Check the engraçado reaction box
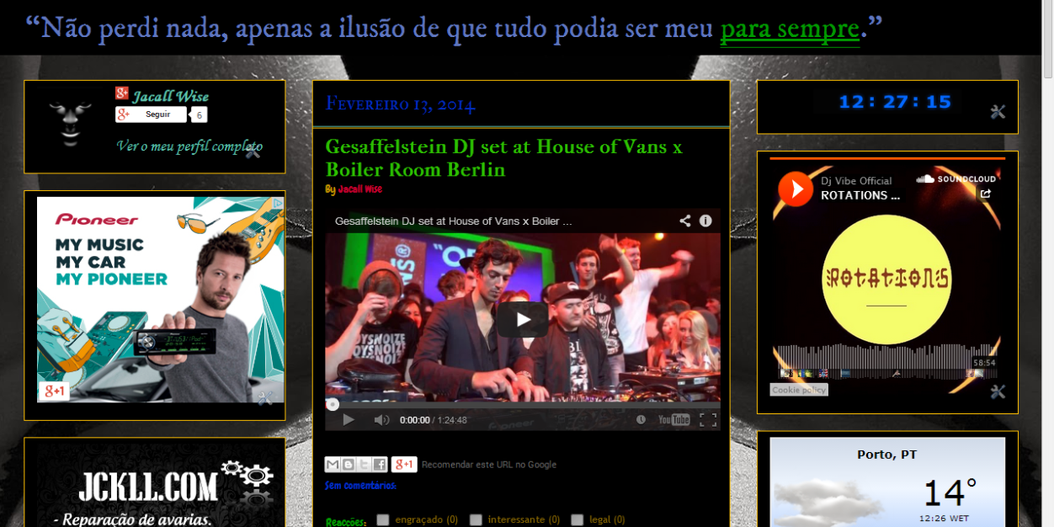Viewport: 1054px width, 527px height. [x=383, y=519]
